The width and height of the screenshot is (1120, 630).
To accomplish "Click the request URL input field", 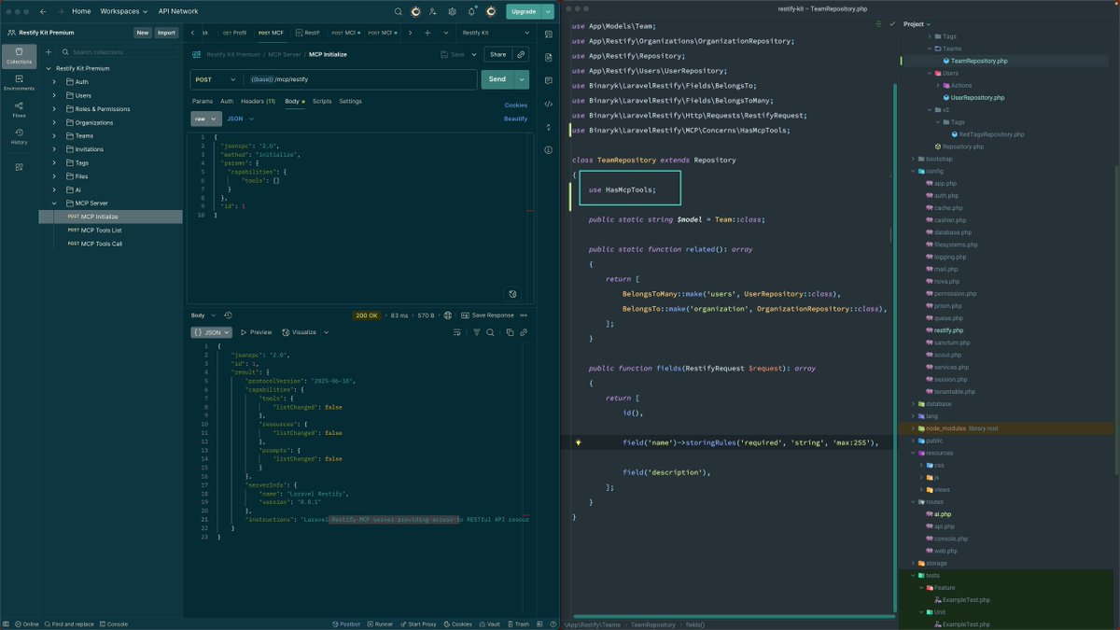I will click(359, 79).
